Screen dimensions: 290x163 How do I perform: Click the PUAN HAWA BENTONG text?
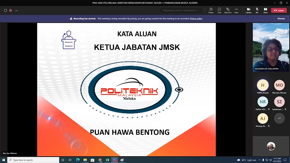tap(130, 132)
